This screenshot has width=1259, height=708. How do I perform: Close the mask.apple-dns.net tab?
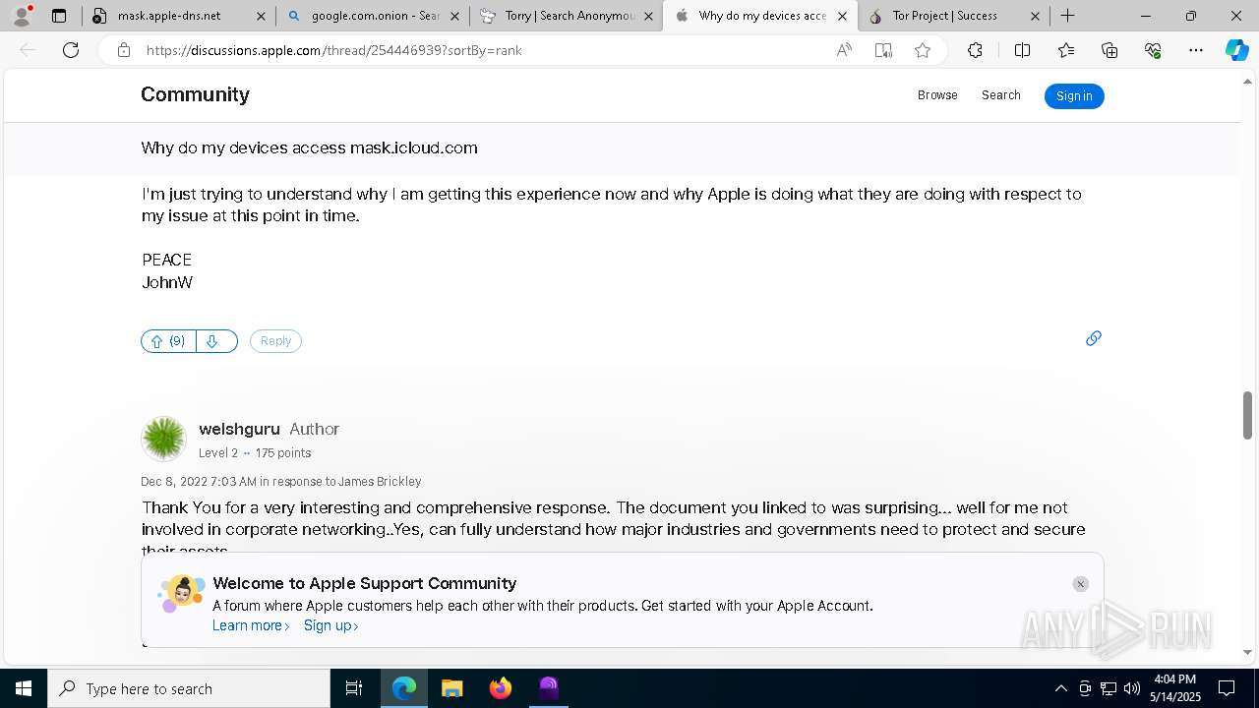pos(261,16)
